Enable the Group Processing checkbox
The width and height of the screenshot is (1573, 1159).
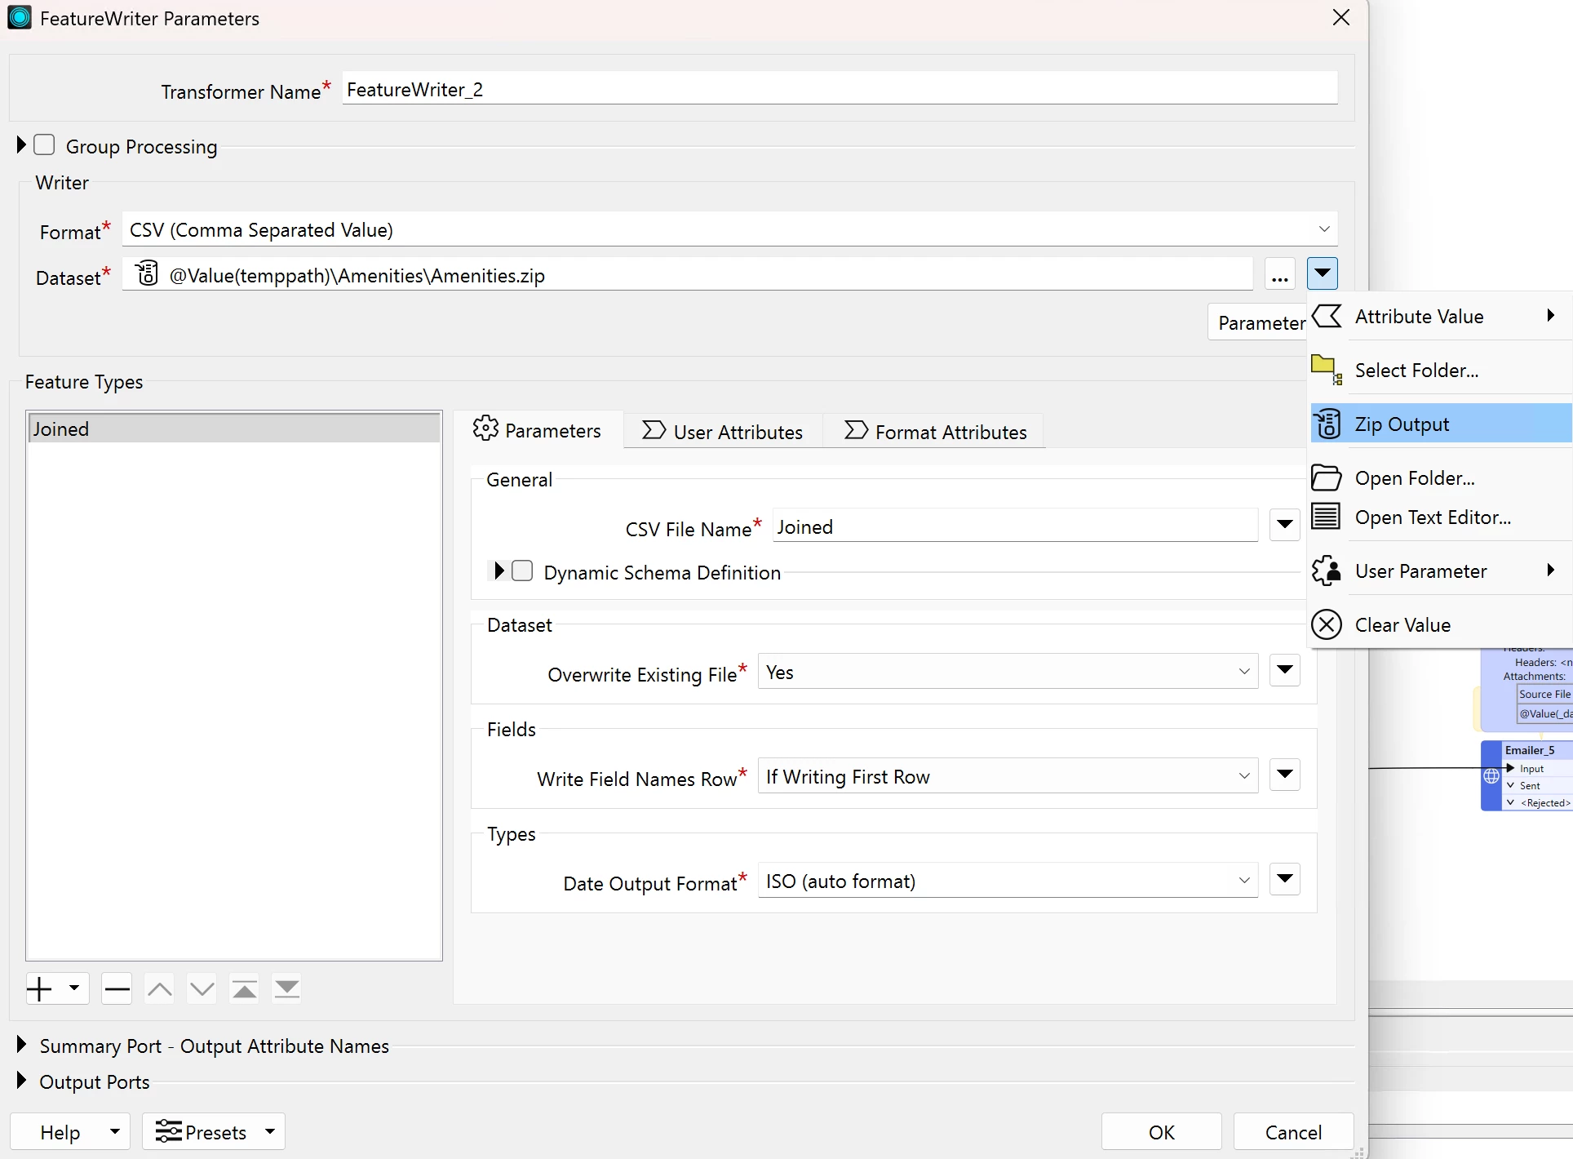pos(45,145)
